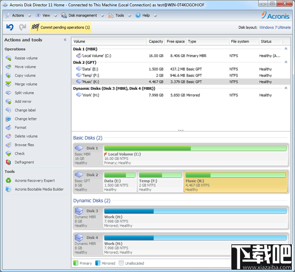
Task: Open the Tools menu
Action: coord(120,15)
